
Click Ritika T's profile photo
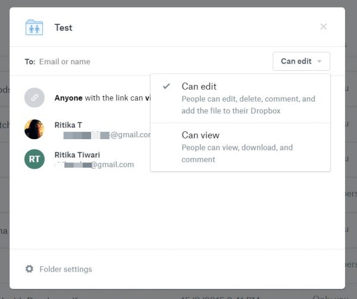click(x=35, y=129)
